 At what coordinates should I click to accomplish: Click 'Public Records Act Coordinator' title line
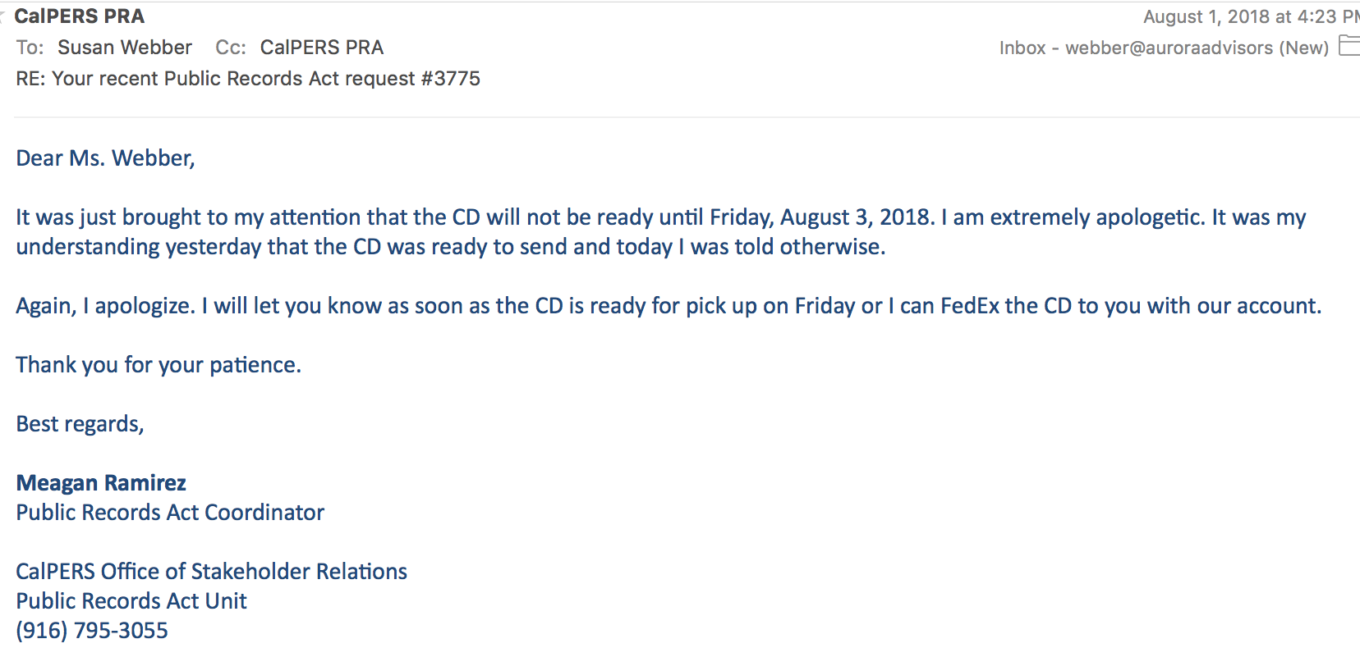pos(170,513)
